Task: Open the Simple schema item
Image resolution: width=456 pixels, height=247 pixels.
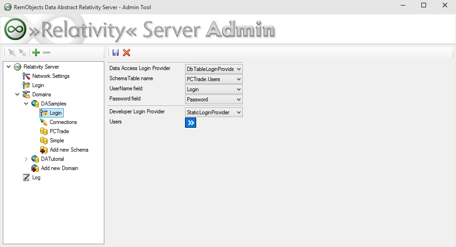Action: [x=57, y=141]
